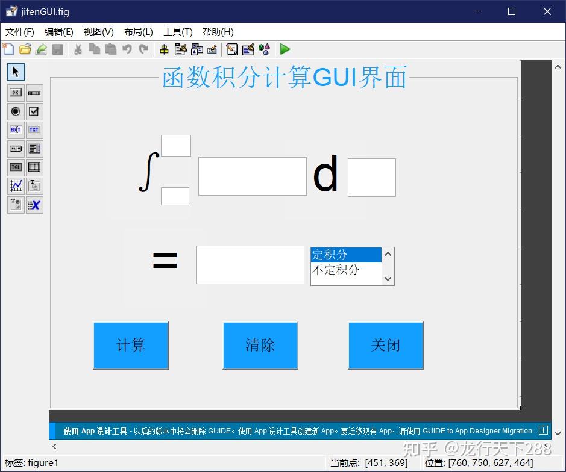This screenshot has height=472, width=566.
Task: Select the Check Box tool in palette
Action: click(34, 111)
